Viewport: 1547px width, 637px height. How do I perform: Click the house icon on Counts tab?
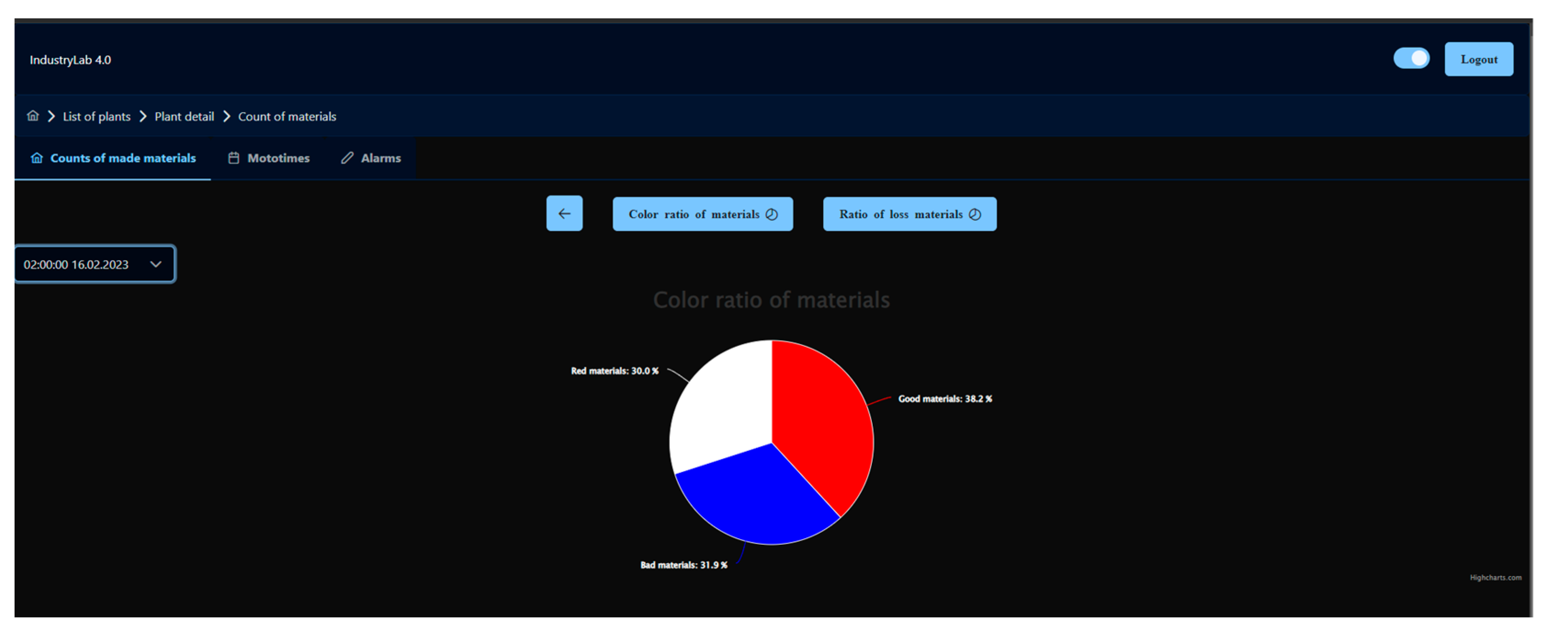pyautogui.click(x=37, y=158)
